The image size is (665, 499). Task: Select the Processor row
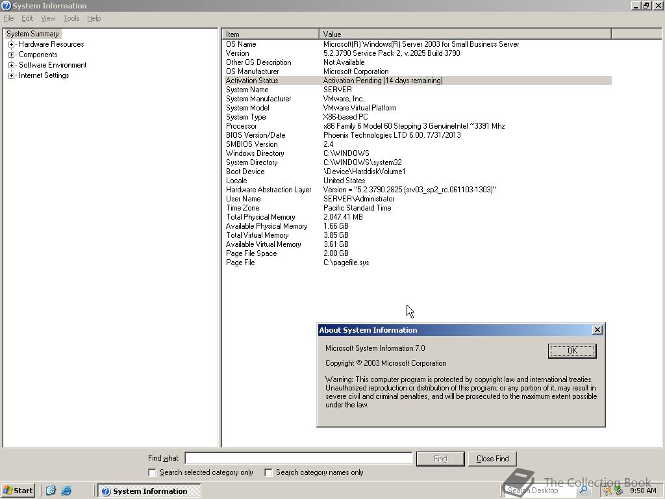tap(418, 126)
